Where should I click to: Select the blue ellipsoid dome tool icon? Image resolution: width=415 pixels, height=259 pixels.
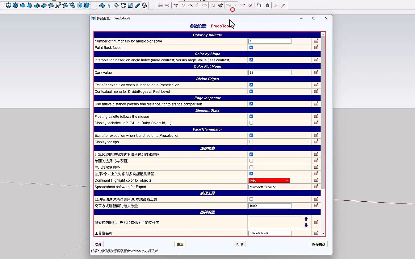pos(23,5)
